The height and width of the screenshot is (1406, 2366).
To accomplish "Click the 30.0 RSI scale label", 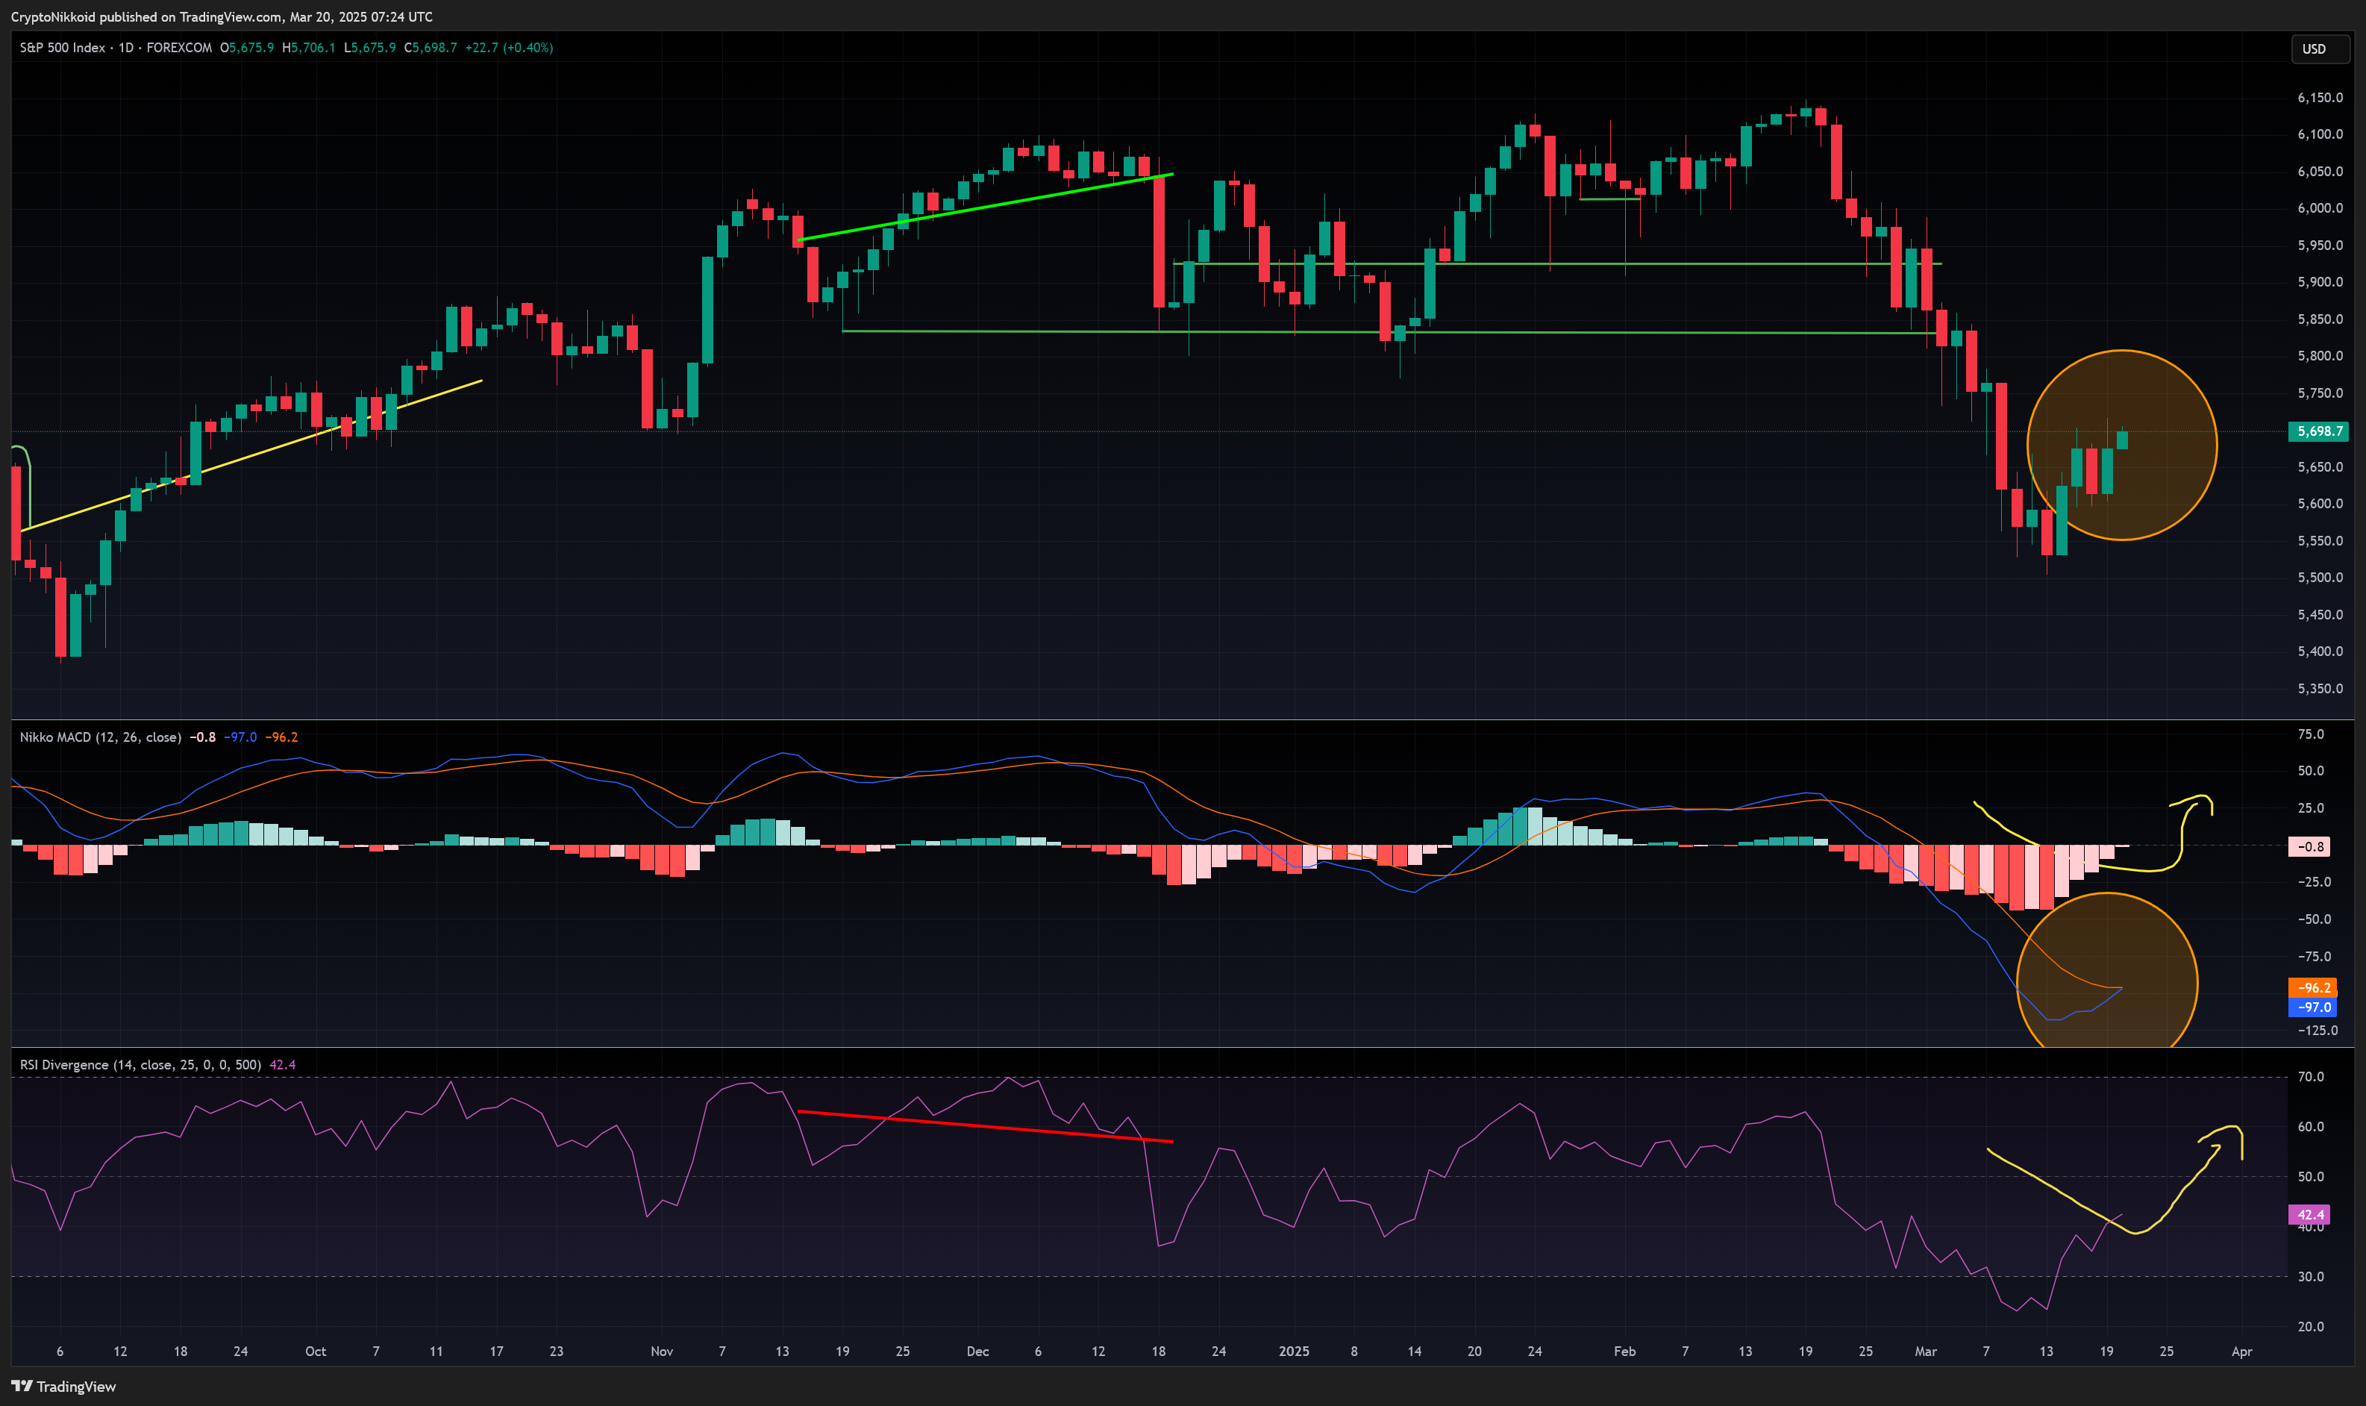I will coord(2310,1277).
